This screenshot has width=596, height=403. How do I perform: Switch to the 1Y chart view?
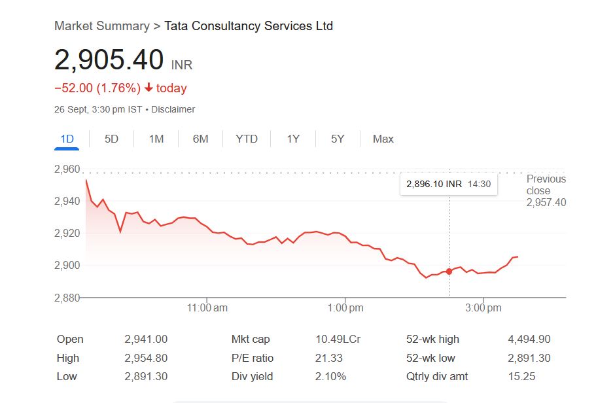tap(293, 139)
